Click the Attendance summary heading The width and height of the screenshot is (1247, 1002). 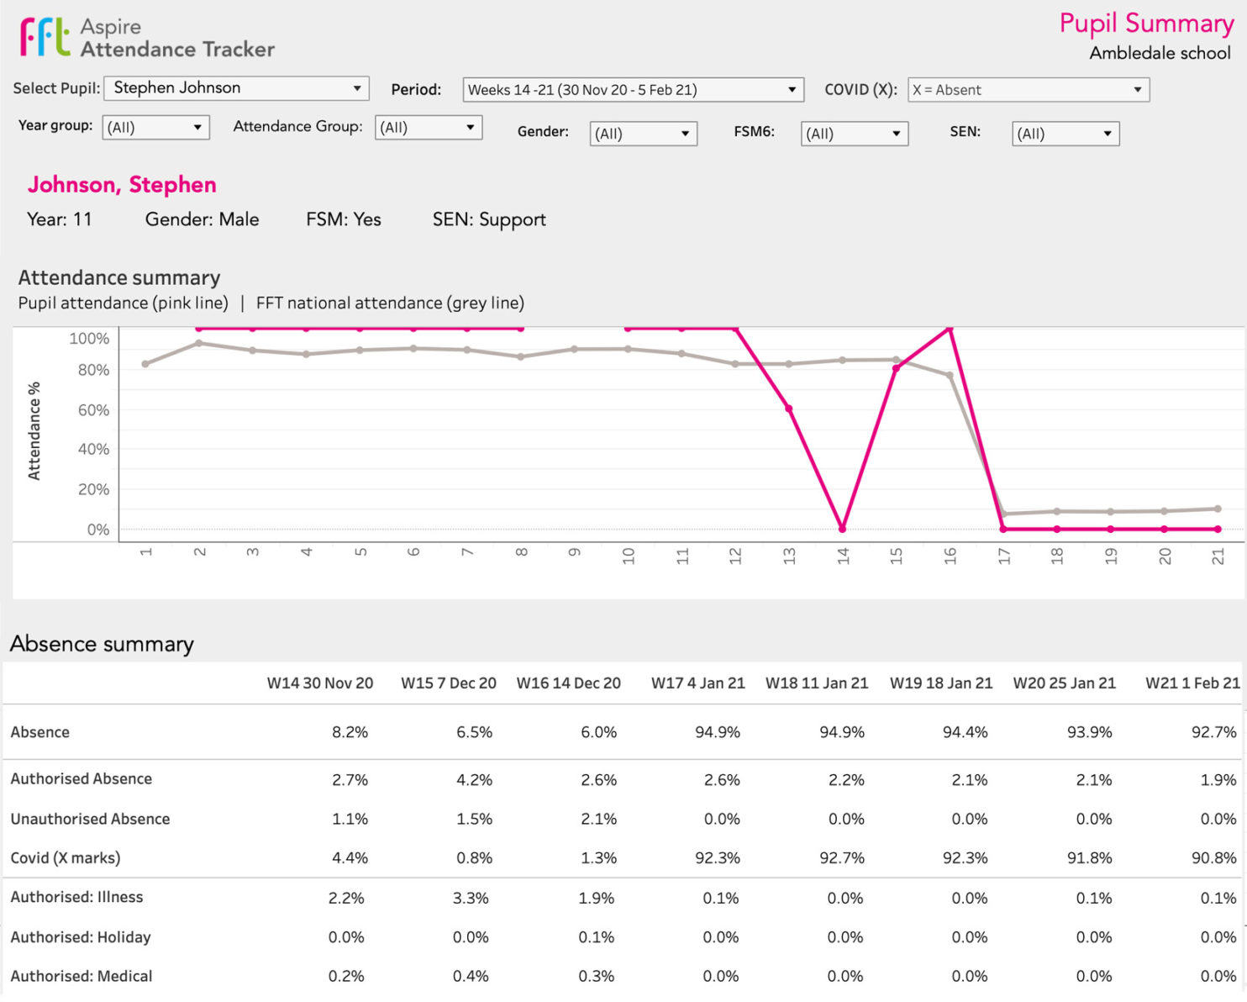pyautogui.click(x=118, y=277)
